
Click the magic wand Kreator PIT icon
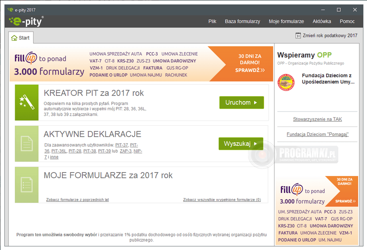(27, 103)
